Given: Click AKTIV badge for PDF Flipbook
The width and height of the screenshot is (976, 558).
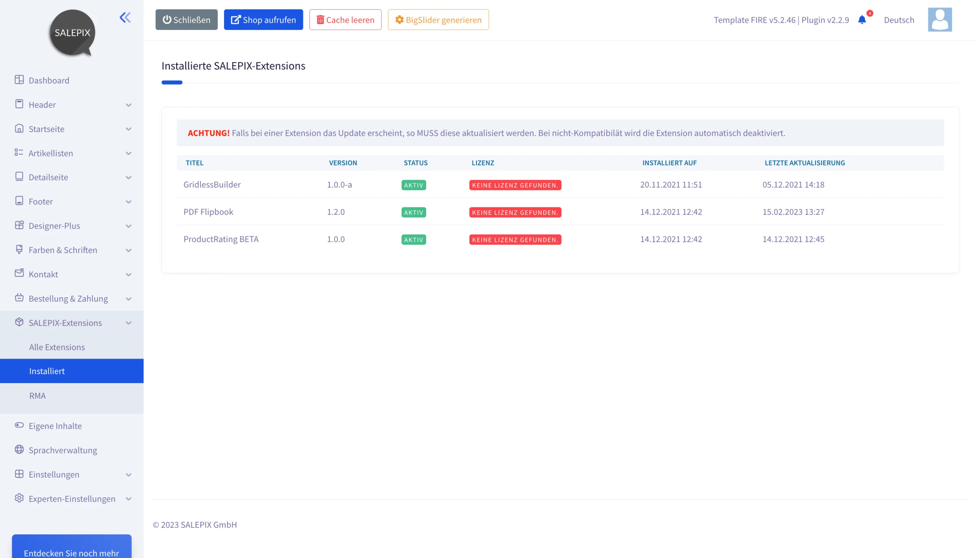Looking at the screenshot, I should tap(414, 212).
